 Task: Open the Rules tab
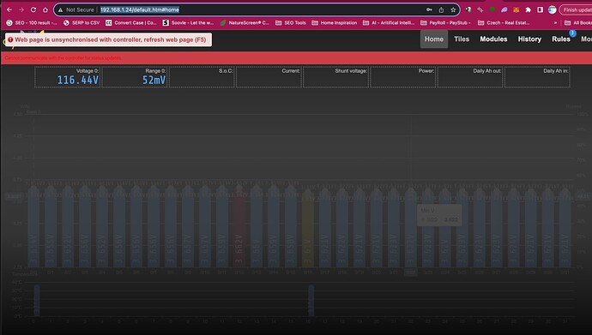tap(560, 39)
